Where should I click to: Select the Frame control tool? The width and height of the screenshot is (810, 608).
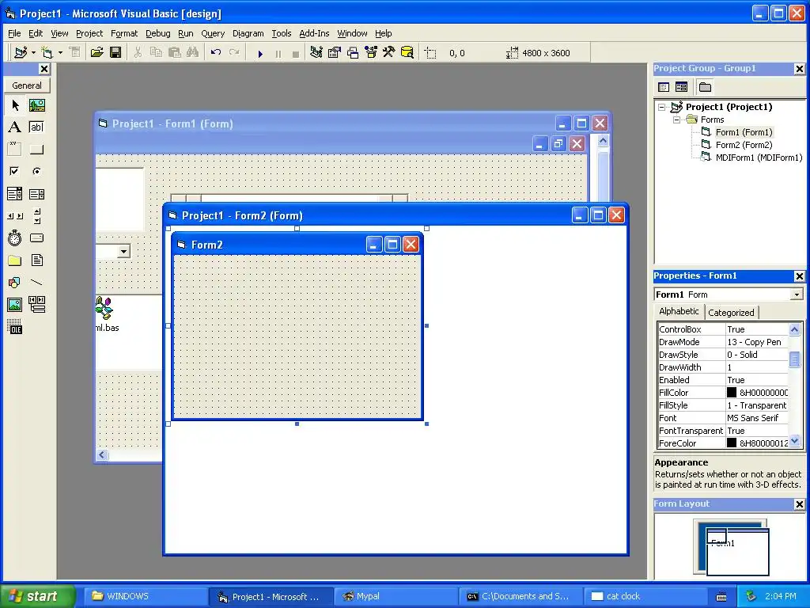pos(15,150)
